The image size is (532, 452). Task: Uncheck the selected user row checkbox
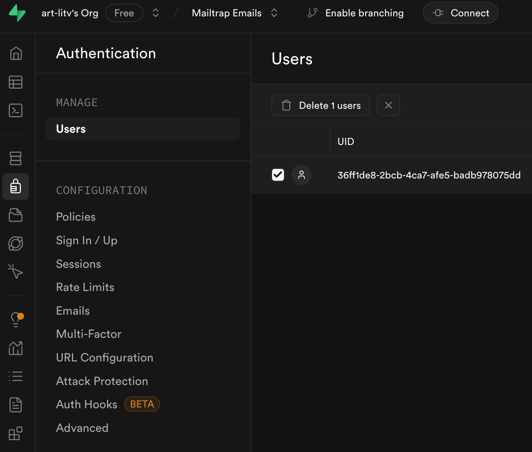coord(278,175)
